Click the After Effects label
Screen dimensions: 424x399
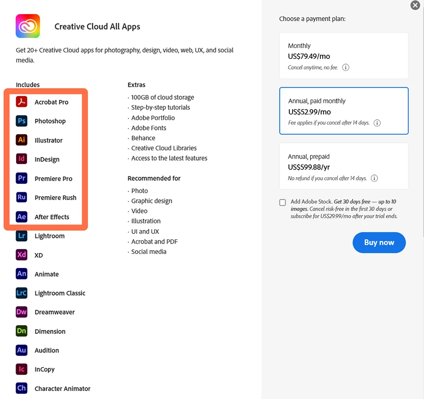pos(52,217)
